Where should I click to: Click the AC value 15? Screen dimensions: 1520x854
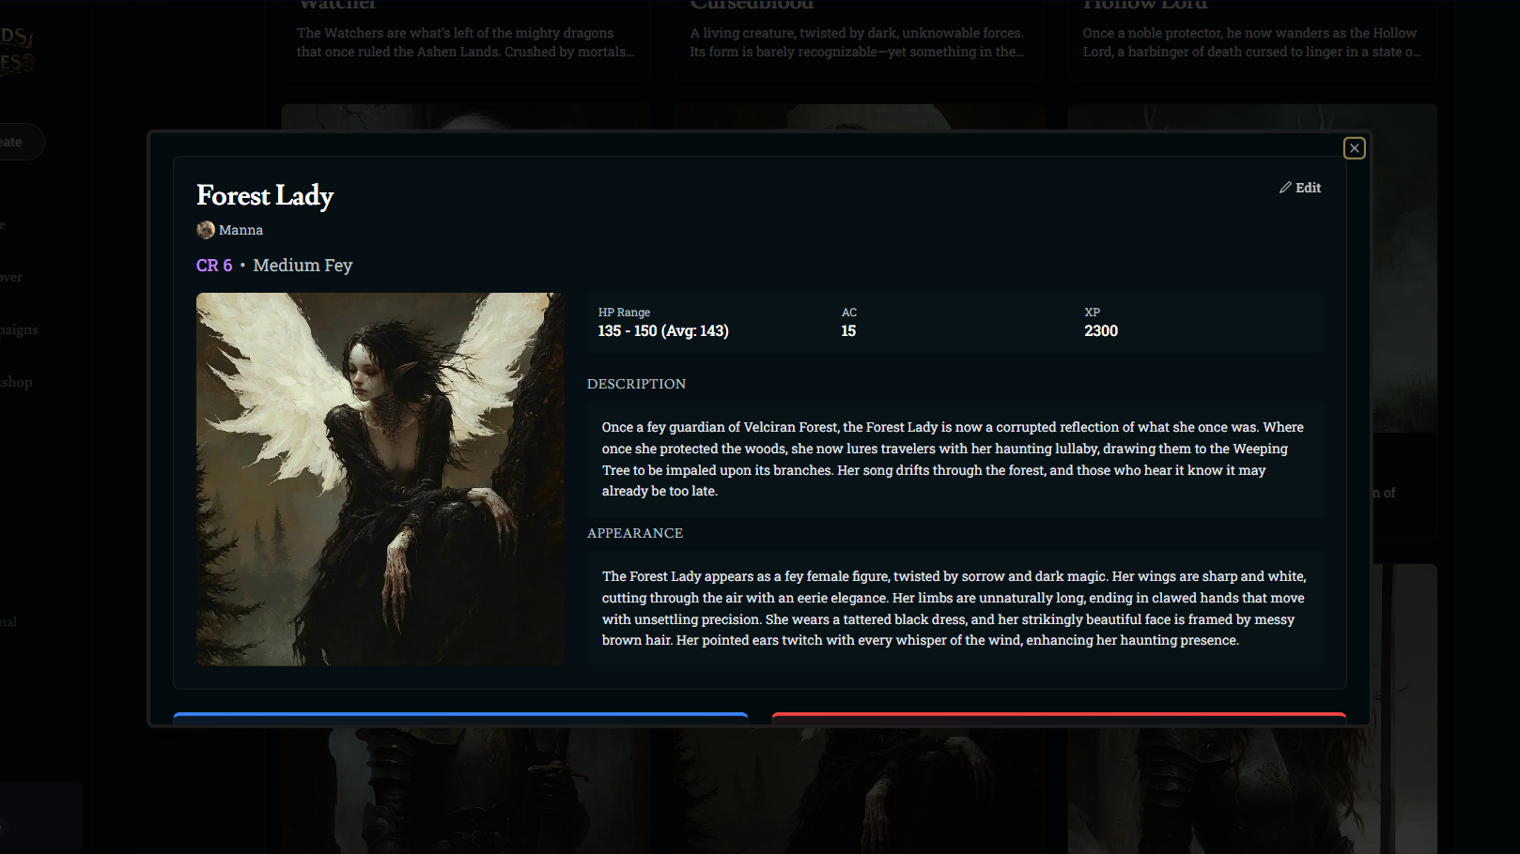(x=848, y=331)
